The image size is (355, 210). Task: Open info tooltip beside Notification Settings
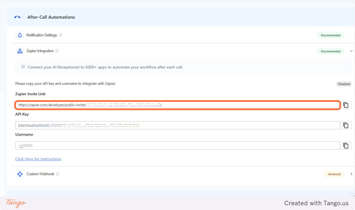(x=61, y=35)
